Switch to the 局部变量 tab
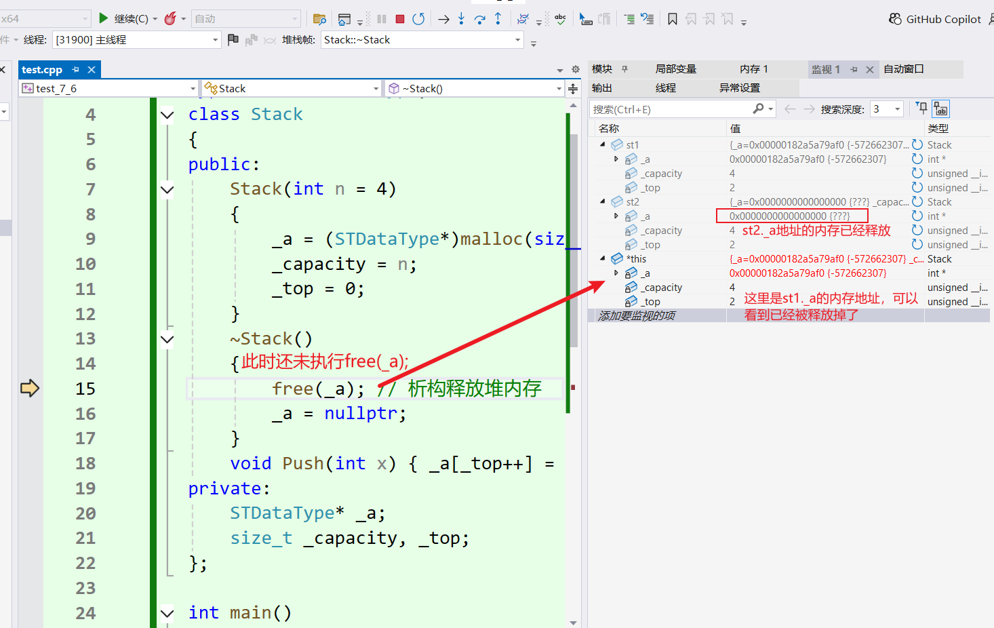Viewport: 994px width, 628px height. (x=675, y=69)
